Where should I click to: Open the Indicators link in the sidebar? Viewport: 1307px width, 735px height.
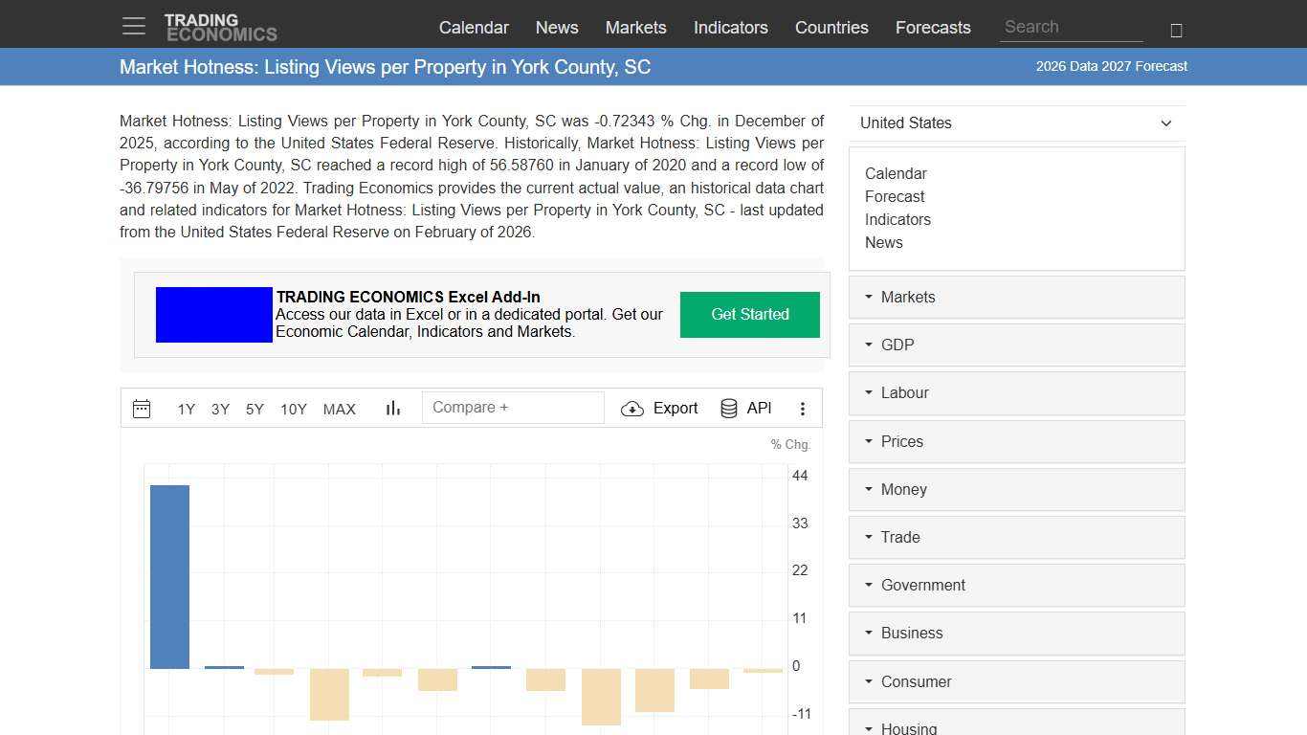897,219
